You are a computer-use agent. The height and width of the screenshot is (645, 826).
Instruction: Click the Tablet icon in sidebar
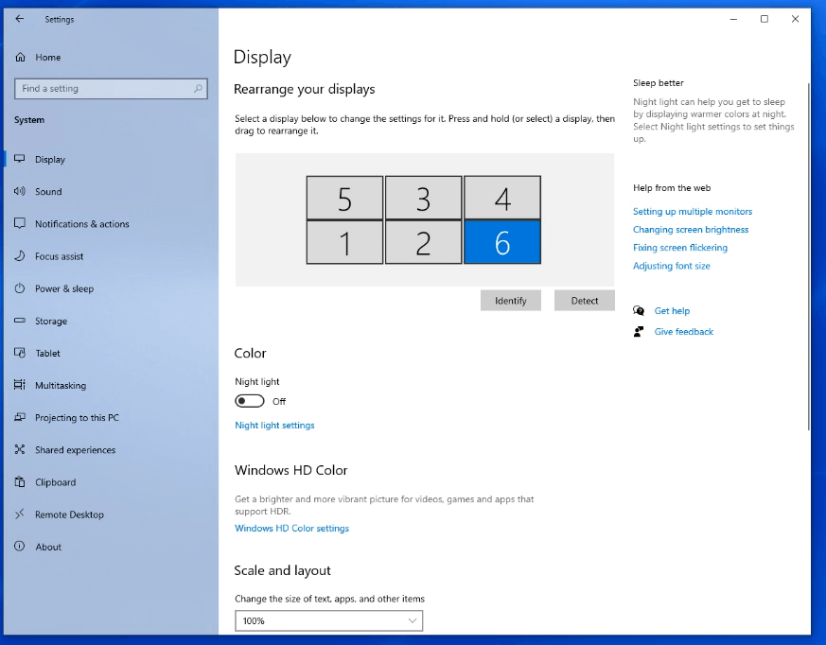click(20, 353)
